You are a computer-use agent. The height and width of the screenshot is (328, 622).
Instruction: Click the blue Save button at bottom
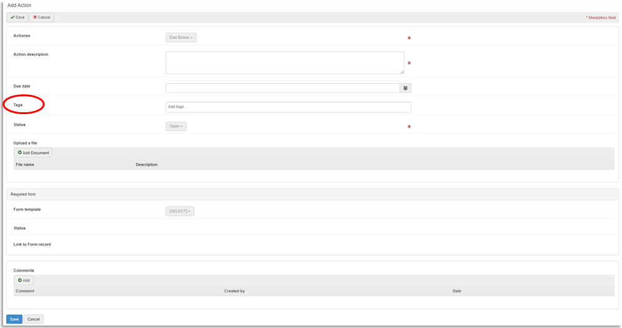pyautogui.click(x=14, y=319)
